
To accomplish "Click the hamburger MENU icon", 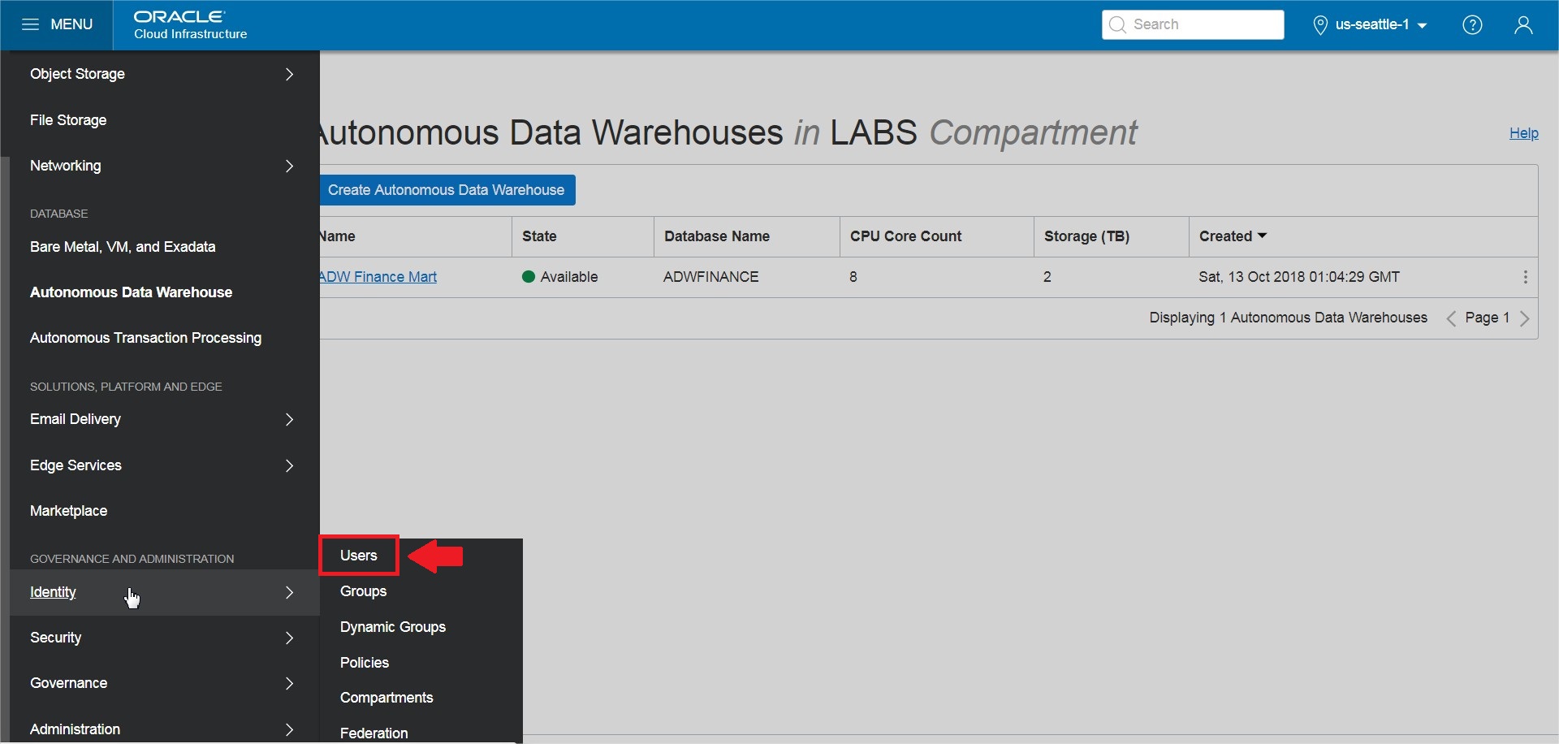I will (30, 24).
